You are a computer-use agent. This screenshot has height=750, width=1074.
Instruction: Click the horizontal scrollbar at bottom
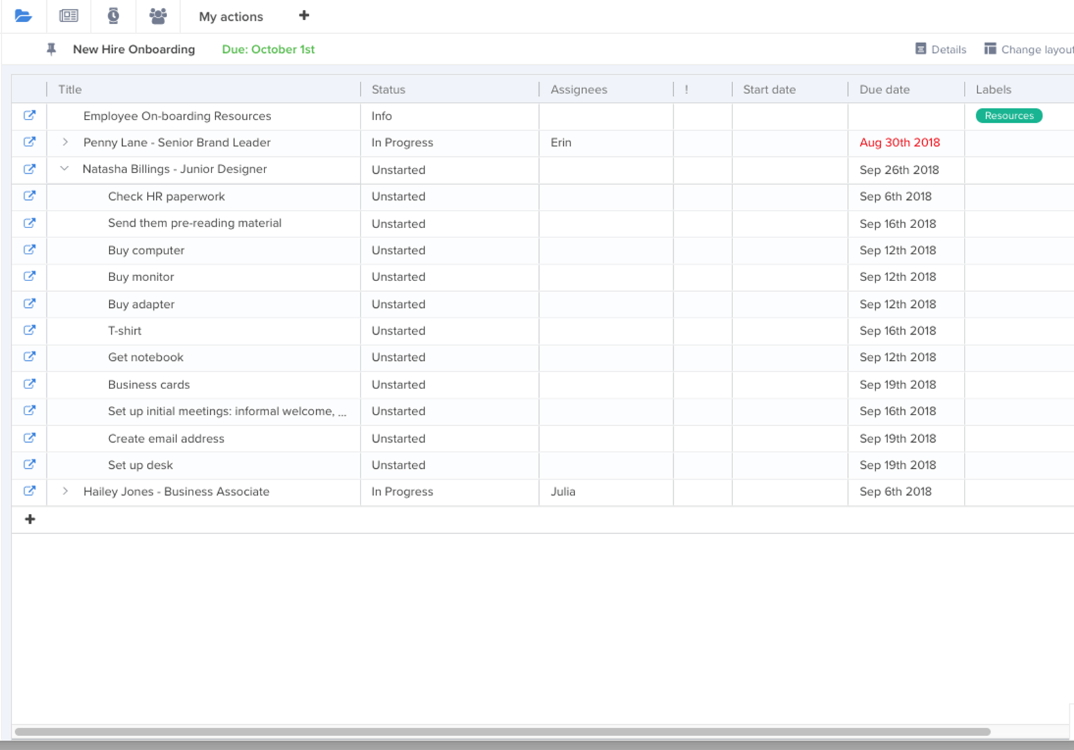(x=502, y=731)
